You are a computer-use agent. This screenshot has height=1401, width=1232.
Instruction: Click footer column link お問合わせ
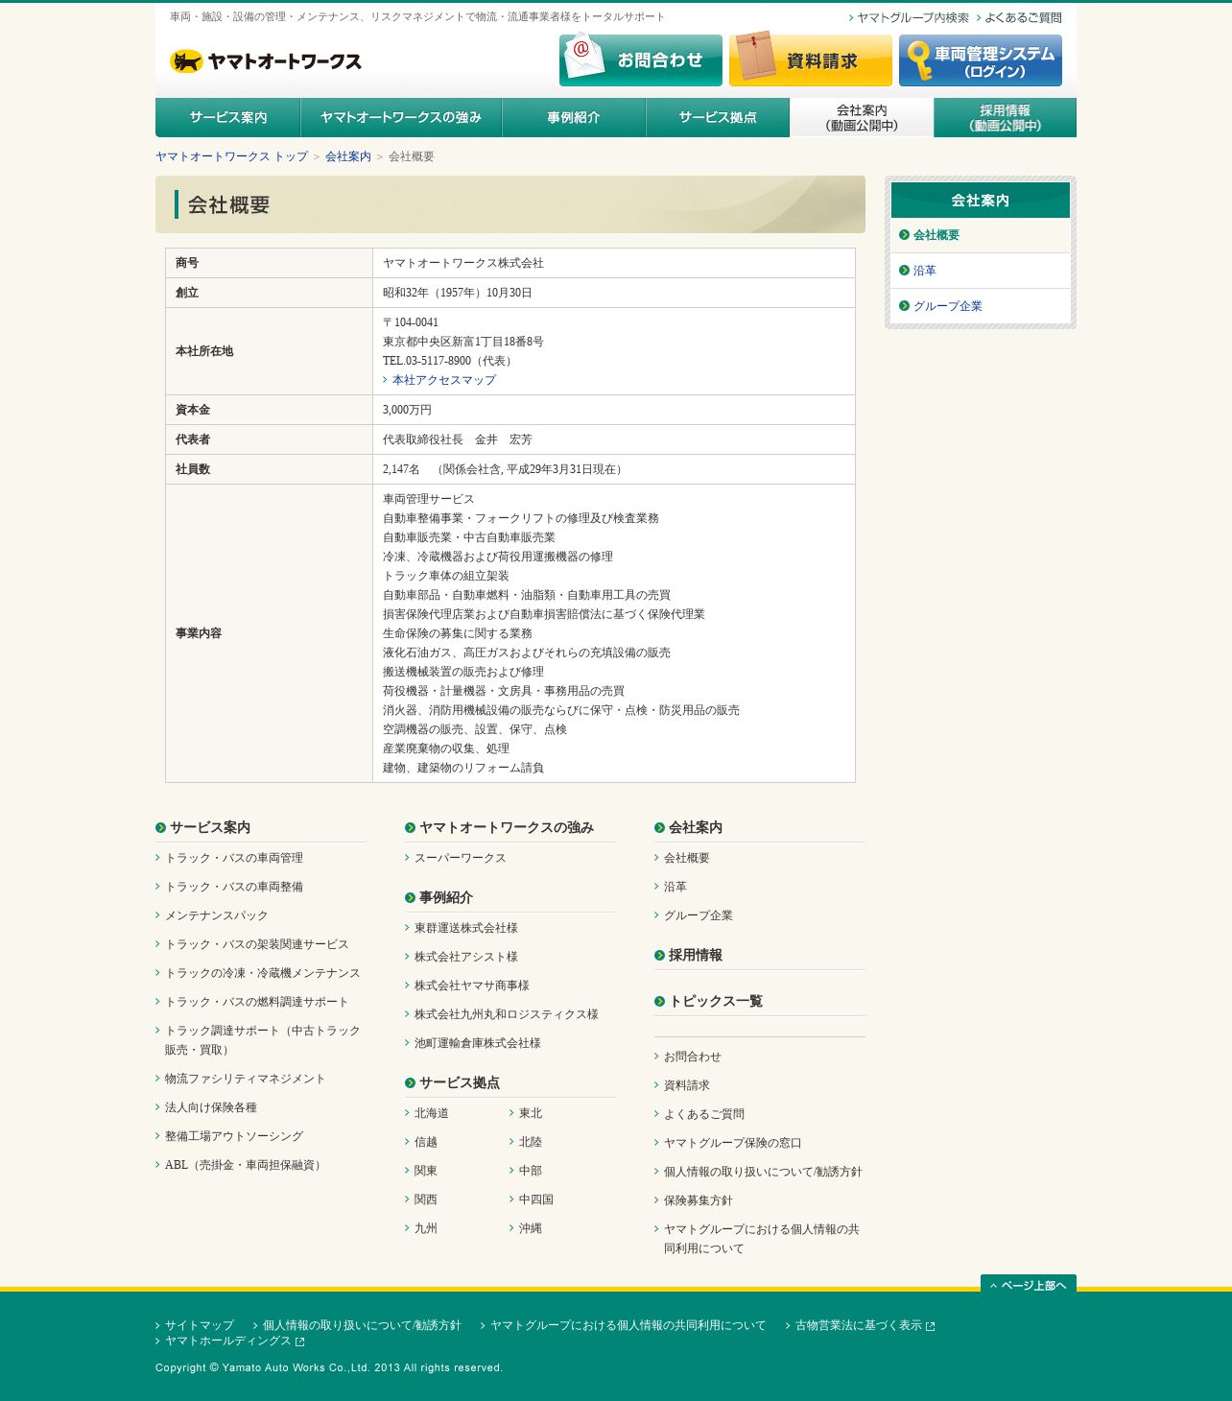(693, 1057)
